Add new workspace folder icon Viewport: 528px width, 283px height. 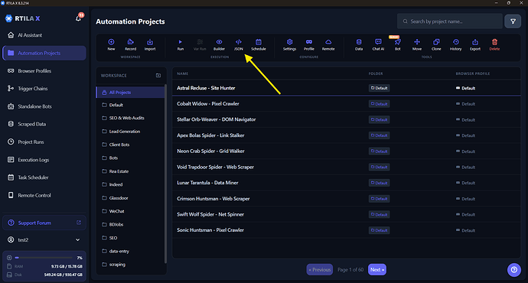click(x=158, y=76)
